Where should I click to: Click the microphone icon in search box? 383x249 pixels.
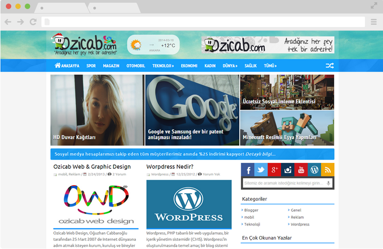[328, 183]
